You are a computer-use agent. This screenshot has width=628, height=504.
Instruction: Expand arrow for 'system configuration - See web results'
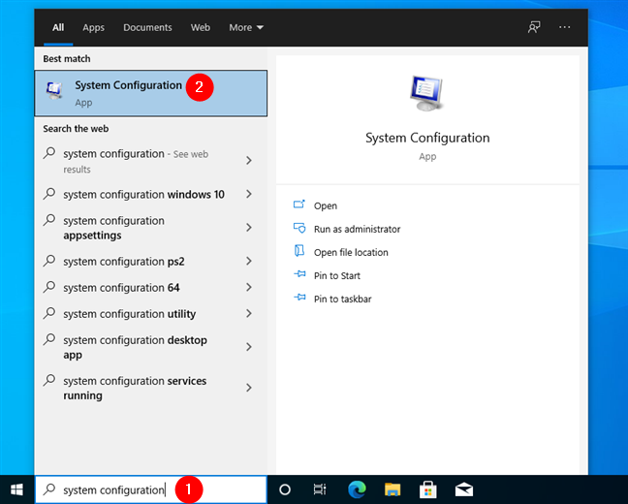249,161
